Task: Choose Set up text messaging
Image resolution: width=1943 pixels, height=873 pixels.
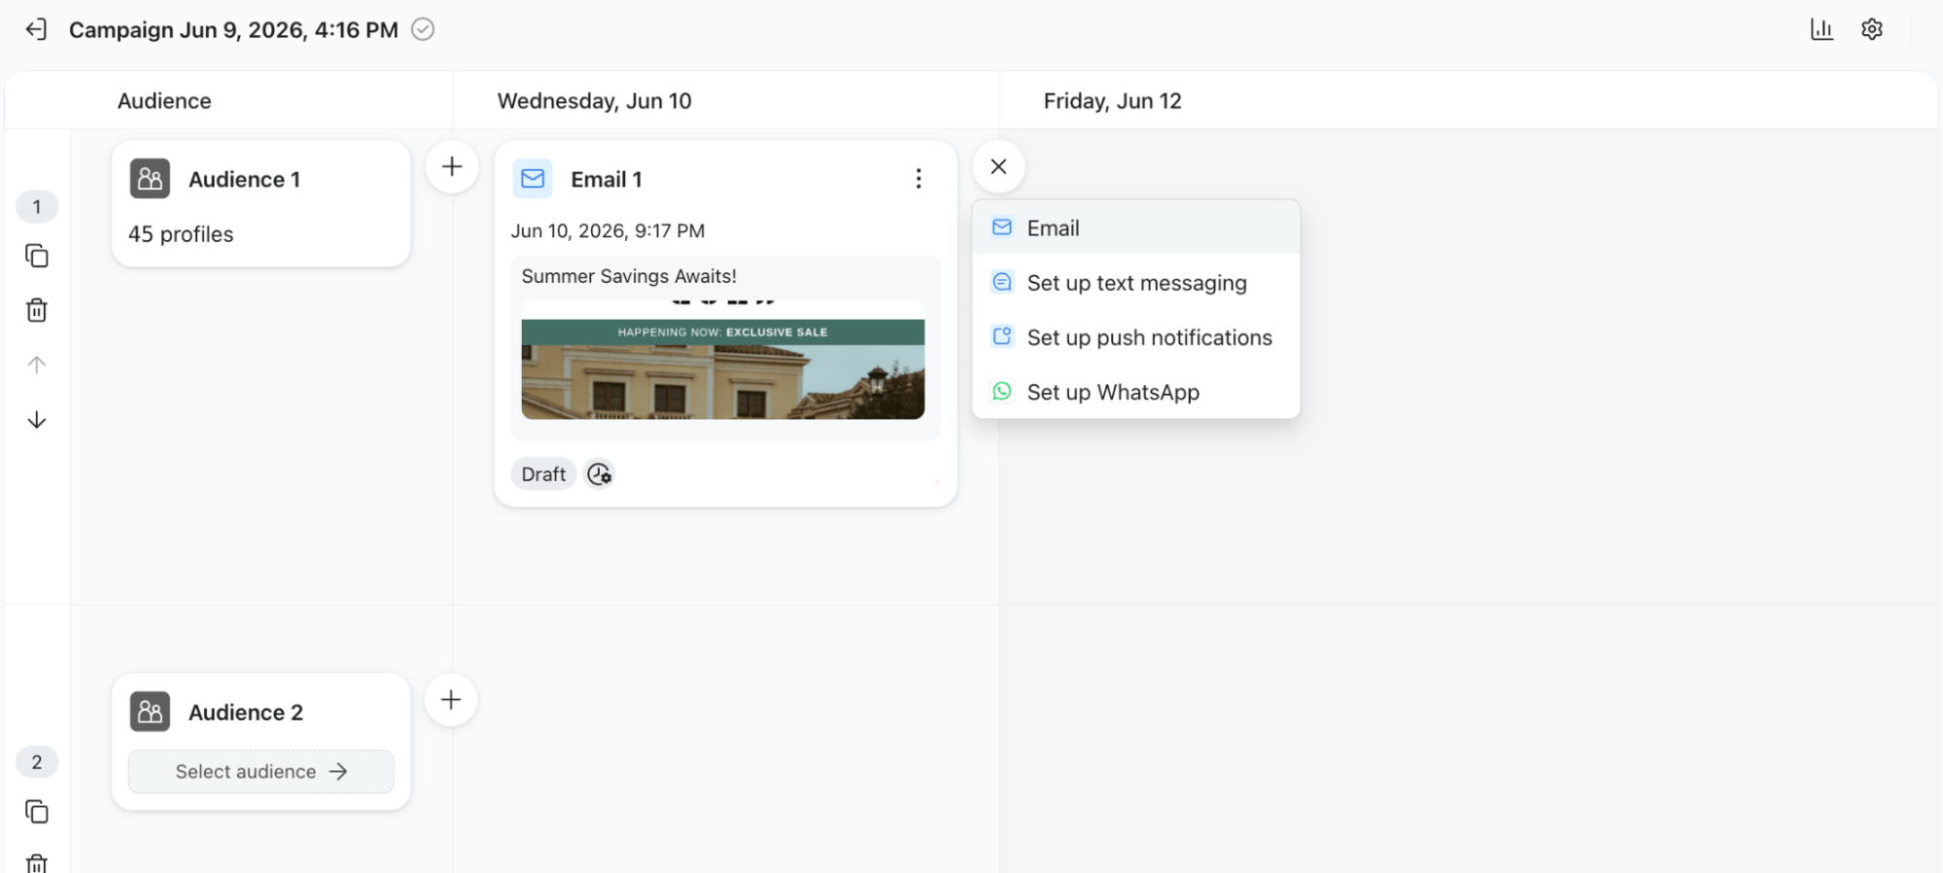Action: click(x=1135, y=283)
